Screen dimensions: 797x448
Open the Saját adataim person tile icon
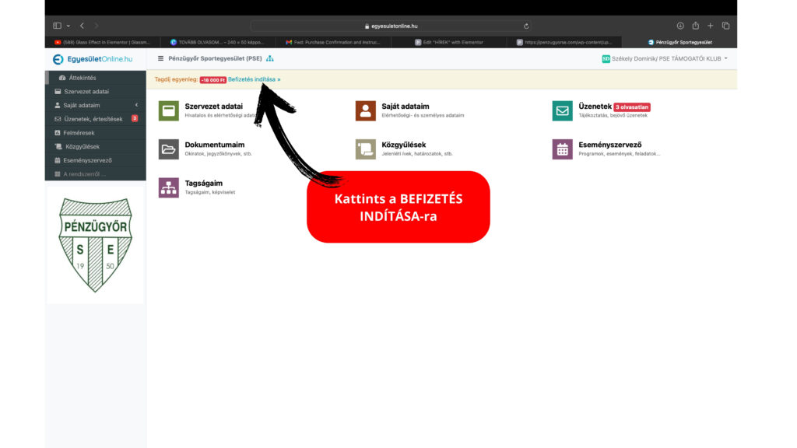366,110
